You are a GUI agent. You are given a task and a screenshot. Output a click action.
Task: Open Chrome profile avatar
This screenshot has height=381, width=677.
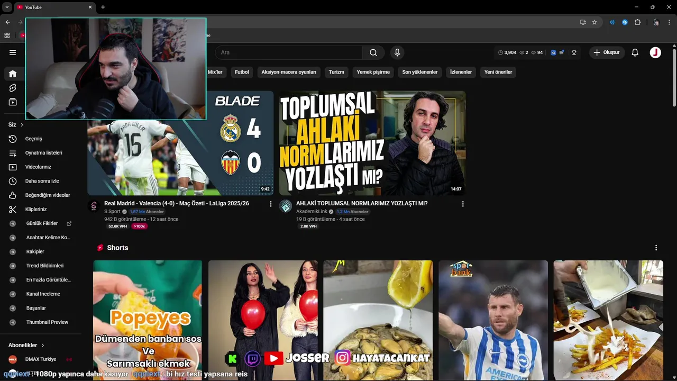pyautogui.click(x=656, y=22)
